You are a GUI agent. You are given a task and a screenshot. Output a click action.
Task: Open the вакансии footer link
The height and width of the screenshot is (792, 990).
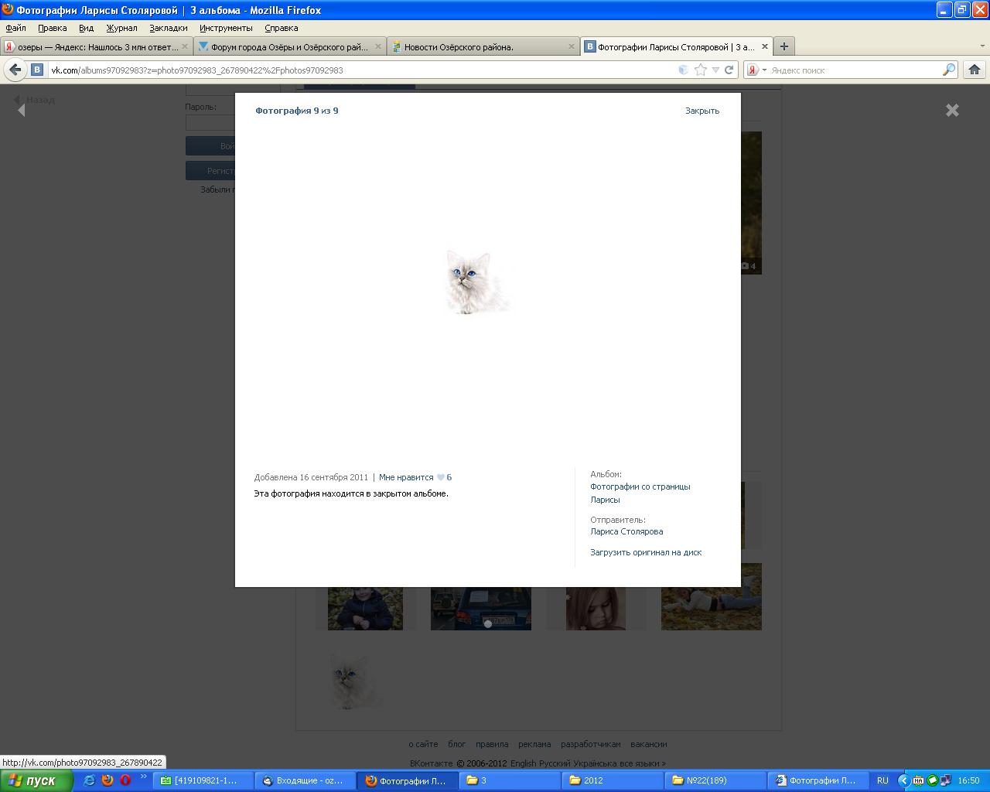pos(649,744)
